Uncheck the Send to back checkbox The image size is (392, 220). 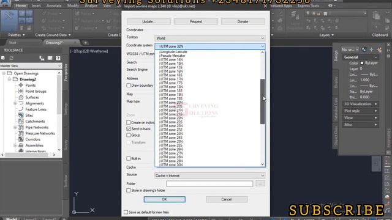click(129, 129)
